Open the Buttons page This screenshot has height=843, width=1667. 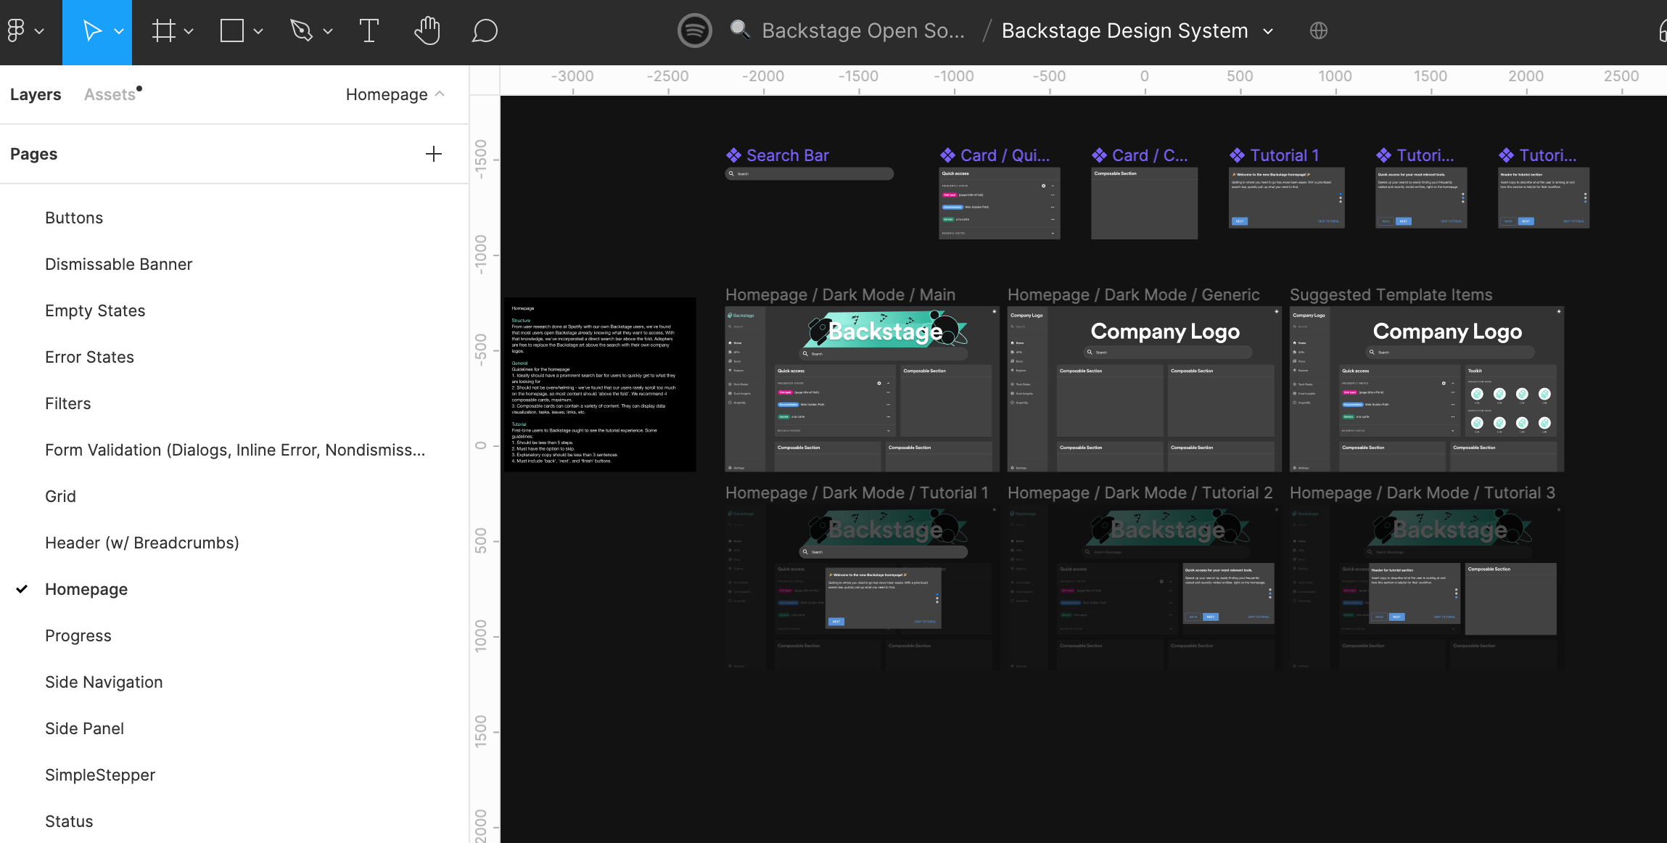(x=73, y=217)
